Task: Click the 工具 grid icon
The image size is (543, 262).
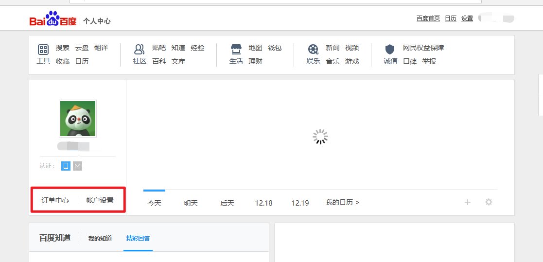Action: click(x=43, y=50)
